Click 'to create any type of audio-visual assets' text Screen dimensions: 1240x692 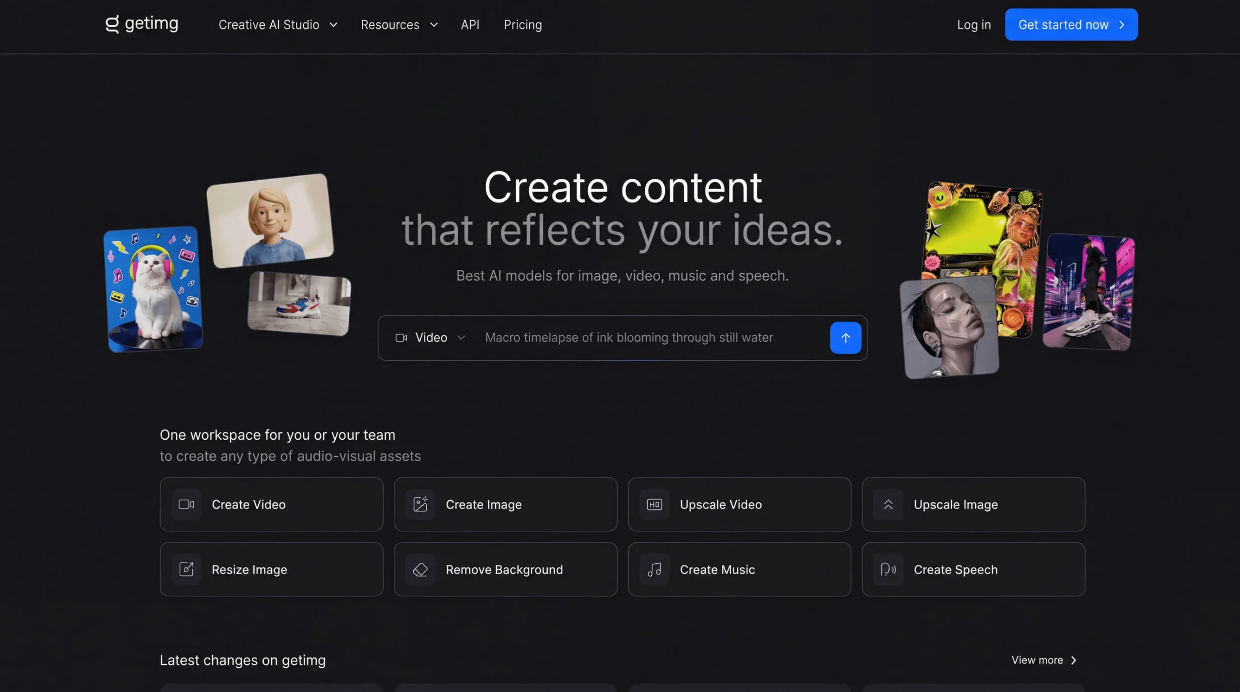[x=290, y=456]
